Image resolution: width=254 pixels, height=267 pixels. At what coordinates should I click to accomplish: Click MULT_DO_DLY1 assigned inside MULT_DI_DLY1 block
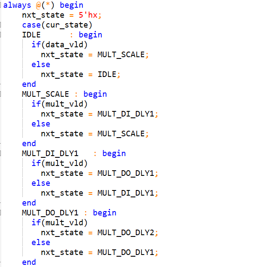pos(125,173)
